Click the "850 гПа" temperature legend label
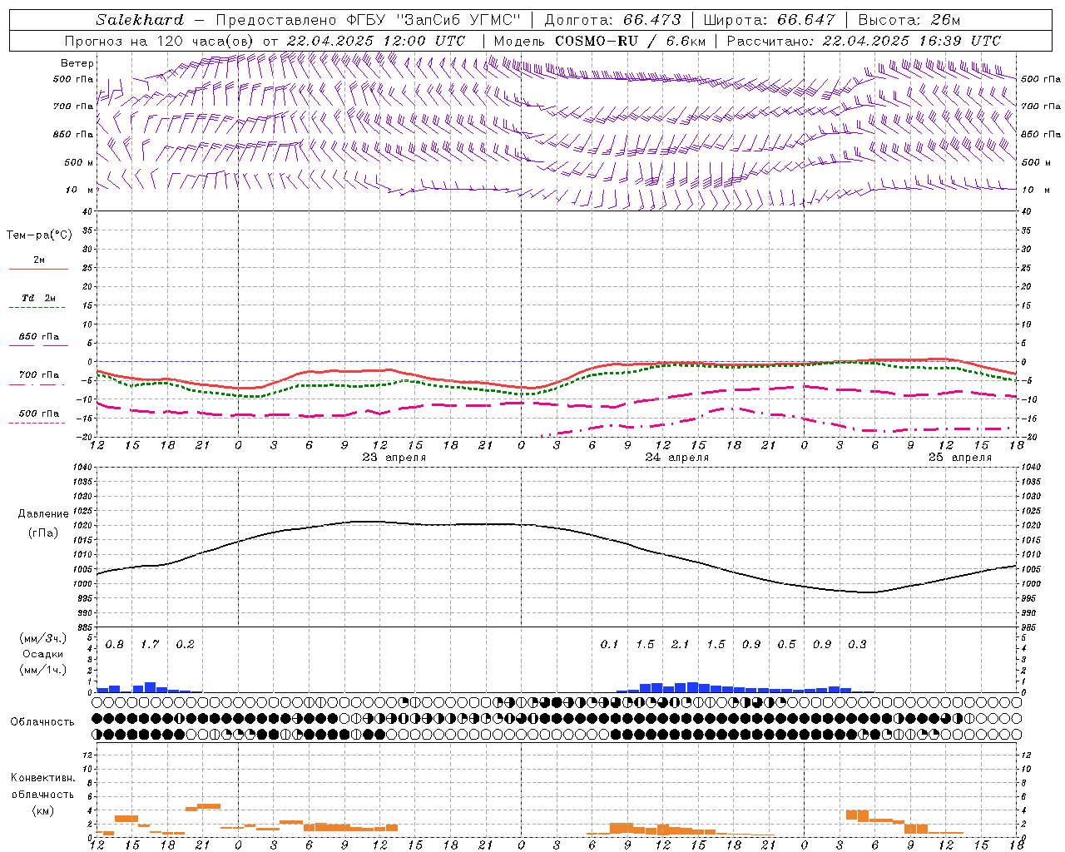The width and height of the screenshot is (1065, 852). point(39,337)
